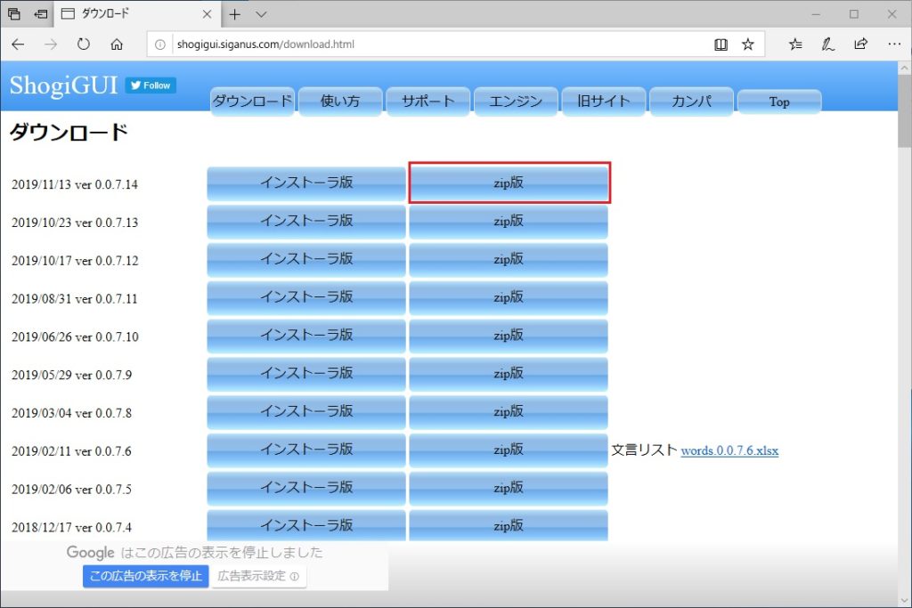Open browser settings and more menu
Viewport: 912px width, 608px height.
coord(894,45)
